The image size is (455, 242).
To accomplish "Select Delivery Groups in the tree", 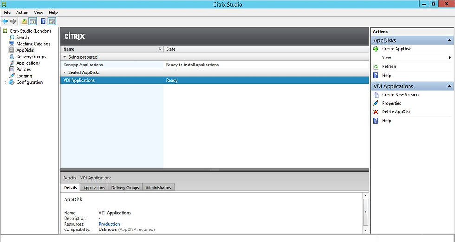I will [31, 57].
